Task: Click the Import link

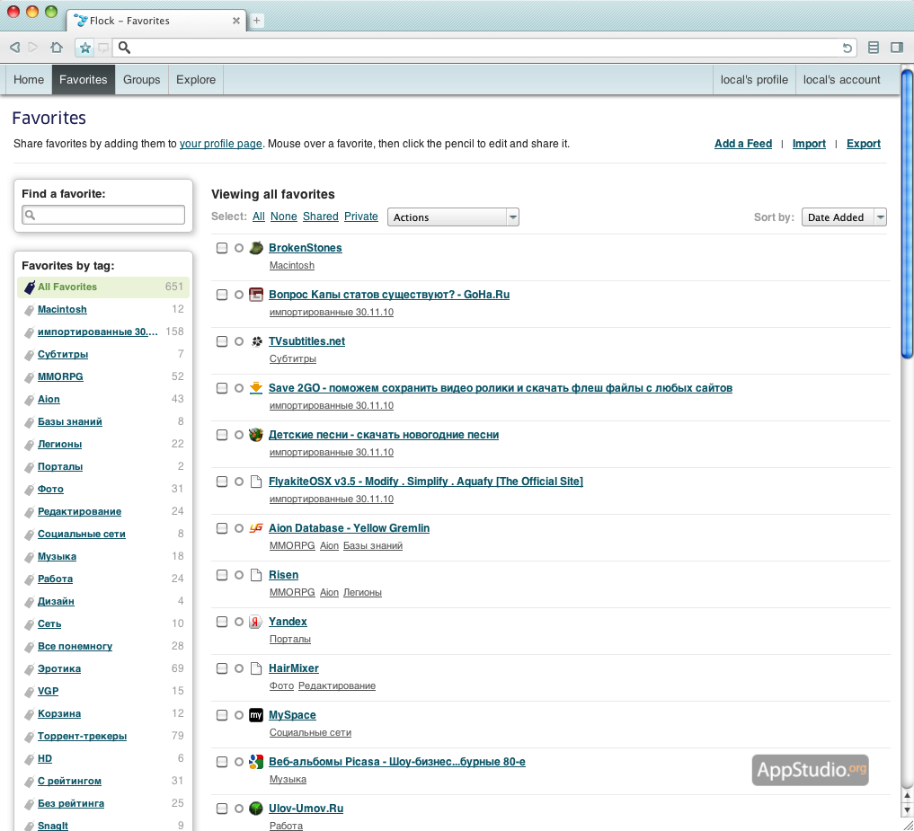Action: click(809, 144)
